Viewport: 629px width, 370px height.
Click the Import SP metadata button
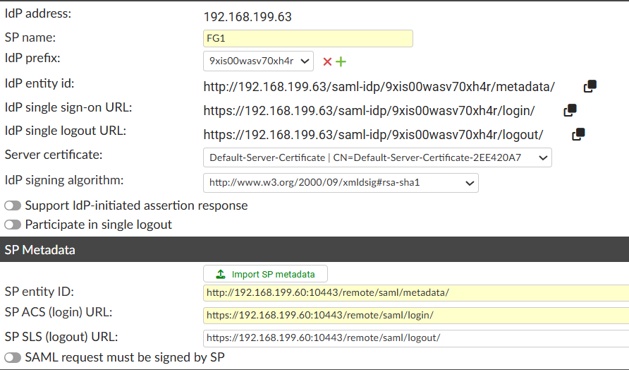click(x=265, y=274)
